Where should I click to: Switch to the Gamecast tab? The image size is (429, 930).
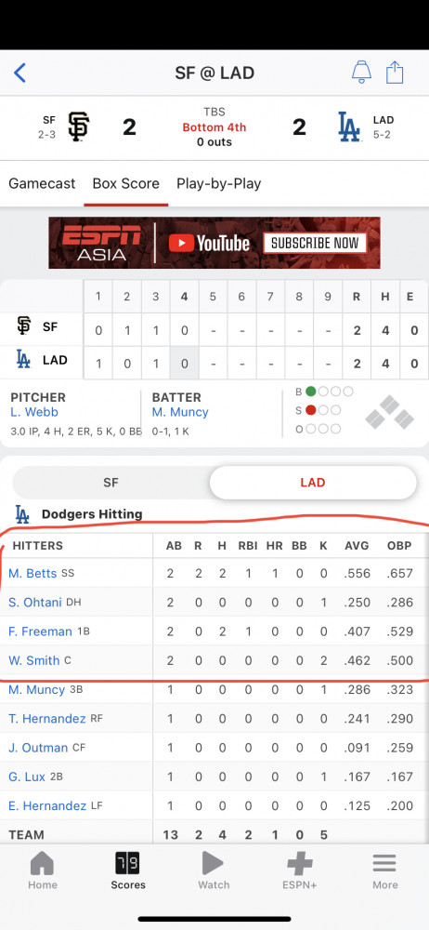click(x=42, y=183)
